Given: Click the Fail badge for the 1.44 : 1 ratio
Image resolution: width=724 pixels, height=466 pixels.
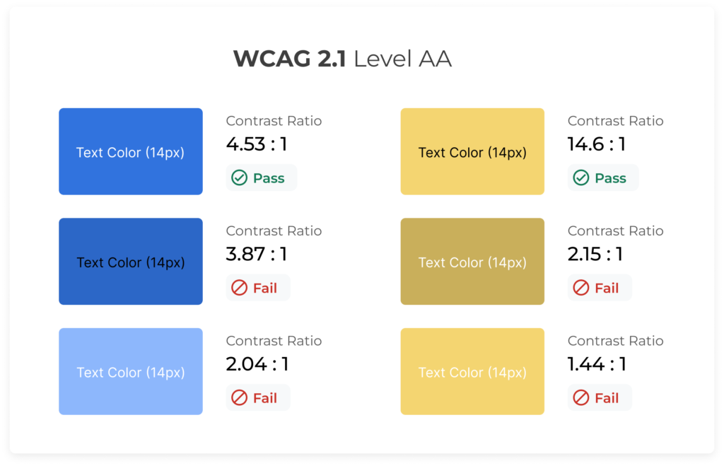Looking at the screenshot, I should click(599, 398).
